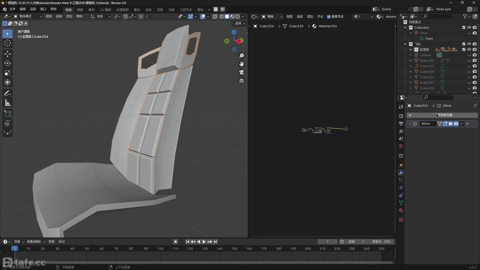
Task: Collapse the 飞机 collection
Action: 405,44
